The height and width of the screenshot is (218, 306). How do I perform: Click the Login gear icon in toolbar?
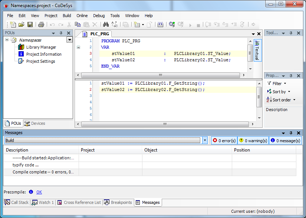[172, 25]
